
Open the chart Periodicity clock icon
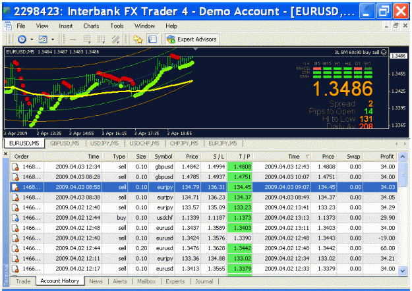22,40
